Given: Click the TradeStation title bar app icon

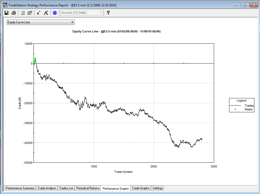Looking at the screenshot, I should (5, 5).
